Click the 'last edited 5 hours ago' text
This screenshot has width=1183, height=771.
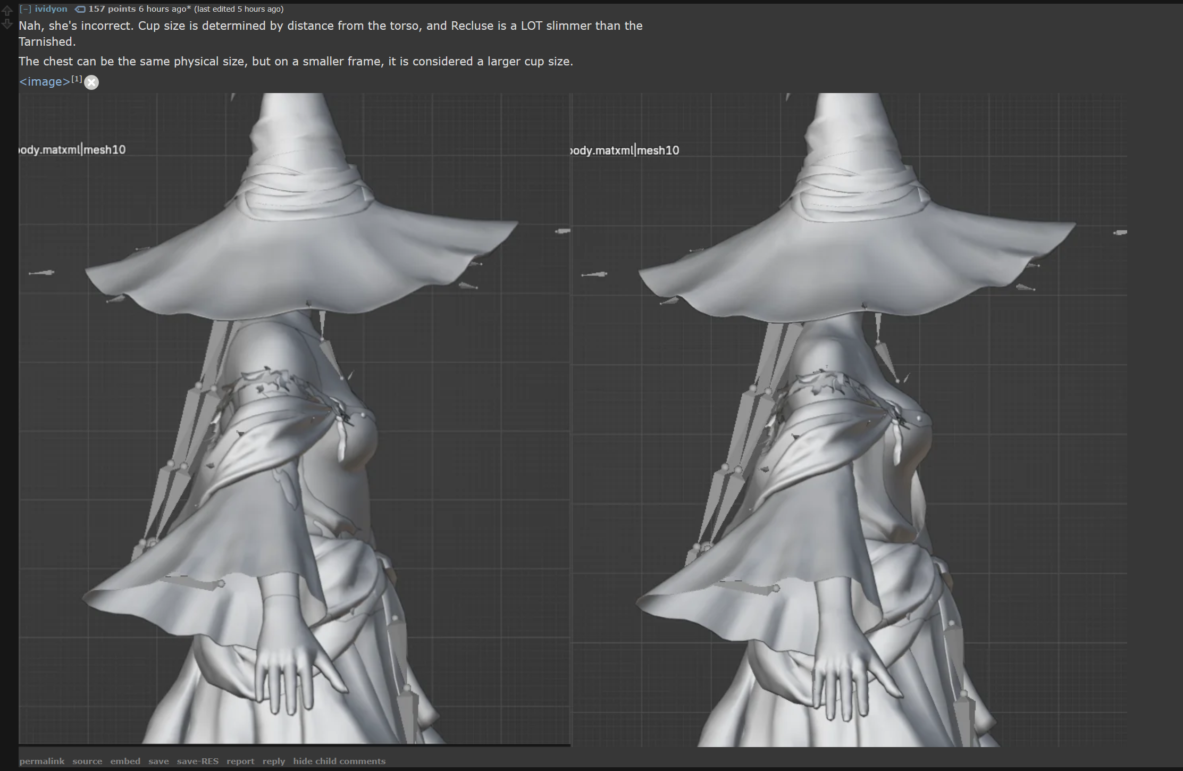click(x=239, y=9)
